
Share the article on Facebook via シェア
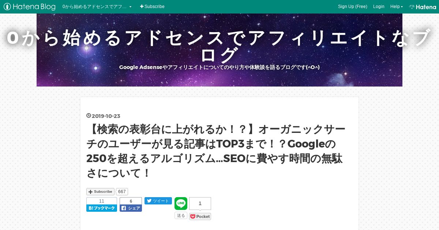pyautogui.click(x=131, y=208)
